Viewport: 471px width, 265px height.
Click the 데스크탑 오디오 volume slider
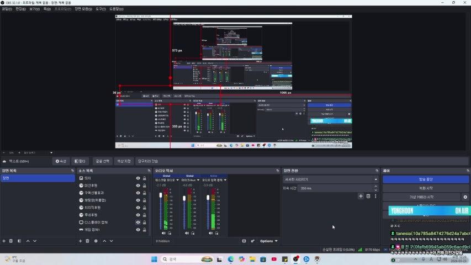[x=160, y=213]
